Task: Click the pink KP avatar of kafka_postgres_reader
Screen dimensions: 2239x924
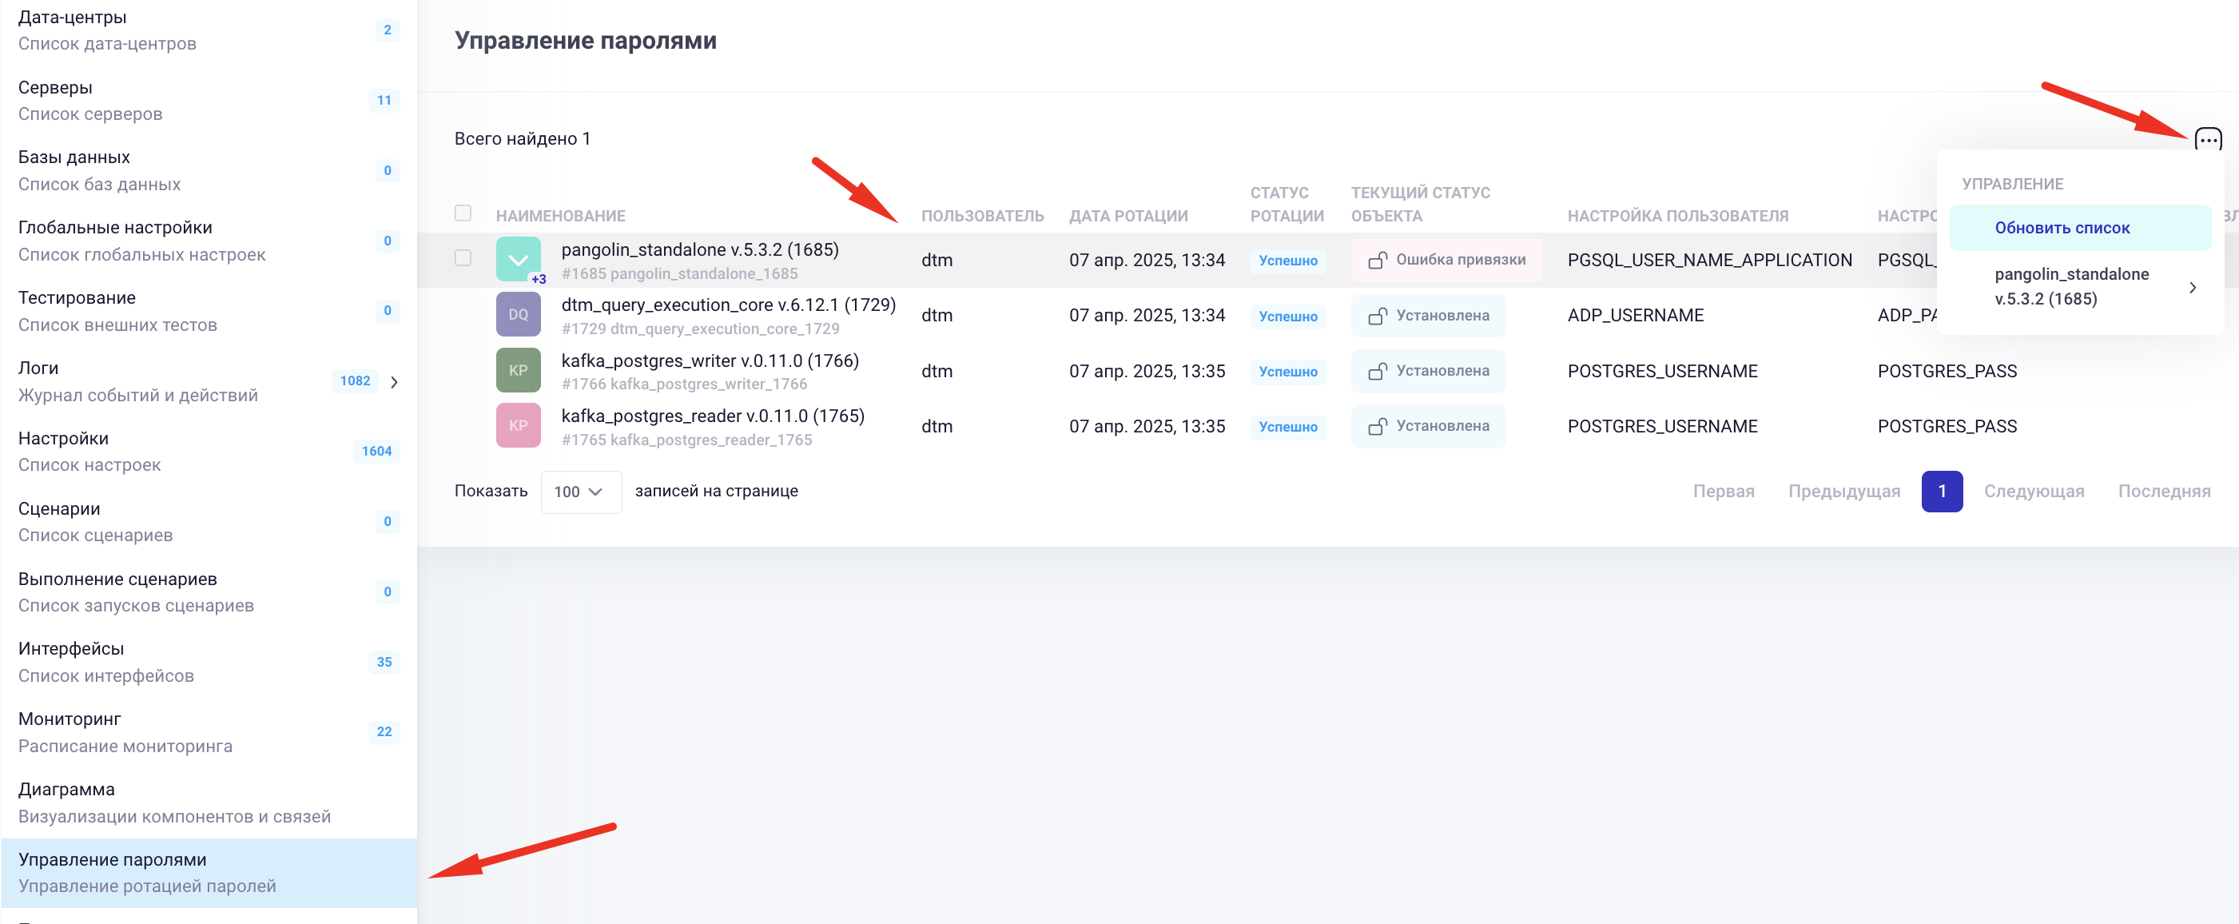Action: pos(518,425)
